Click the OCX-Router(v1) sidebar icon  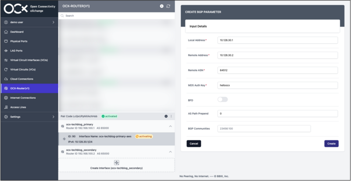pos(6,88)
